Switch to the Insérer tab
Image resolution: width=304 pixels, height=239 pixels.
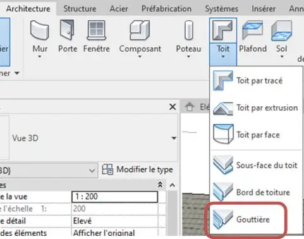264,9
